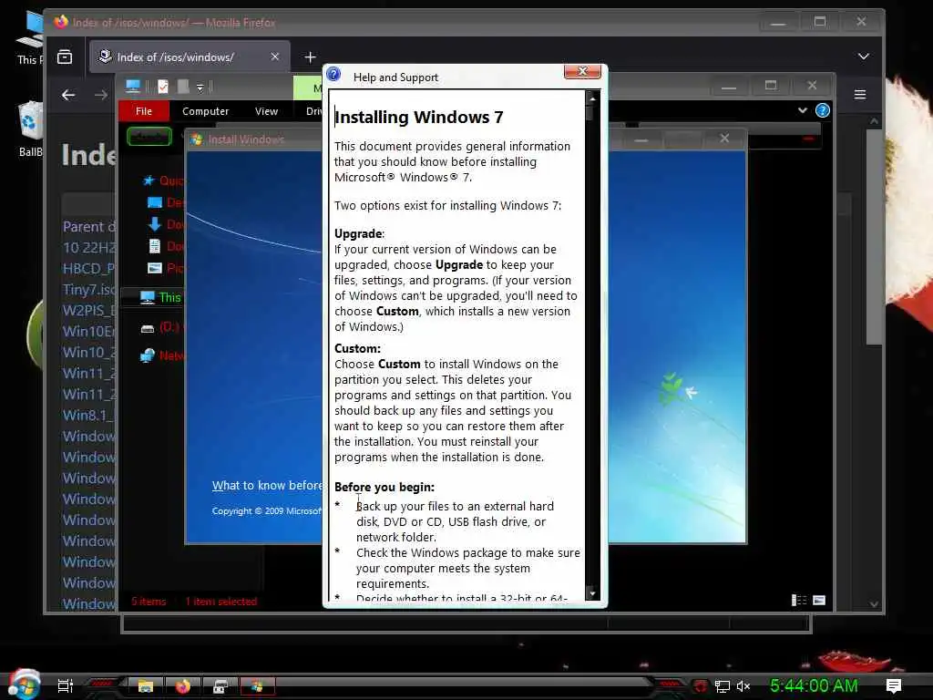This screenshot has height=700, width=933.
Task: Click the 'Custom:' heading in Help text
Action: click(x=357, y=349)
